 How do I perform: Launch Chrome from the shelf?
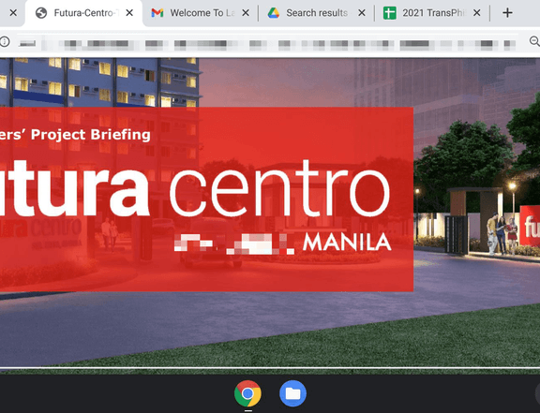pyautogui.click(x=247, y=393)
